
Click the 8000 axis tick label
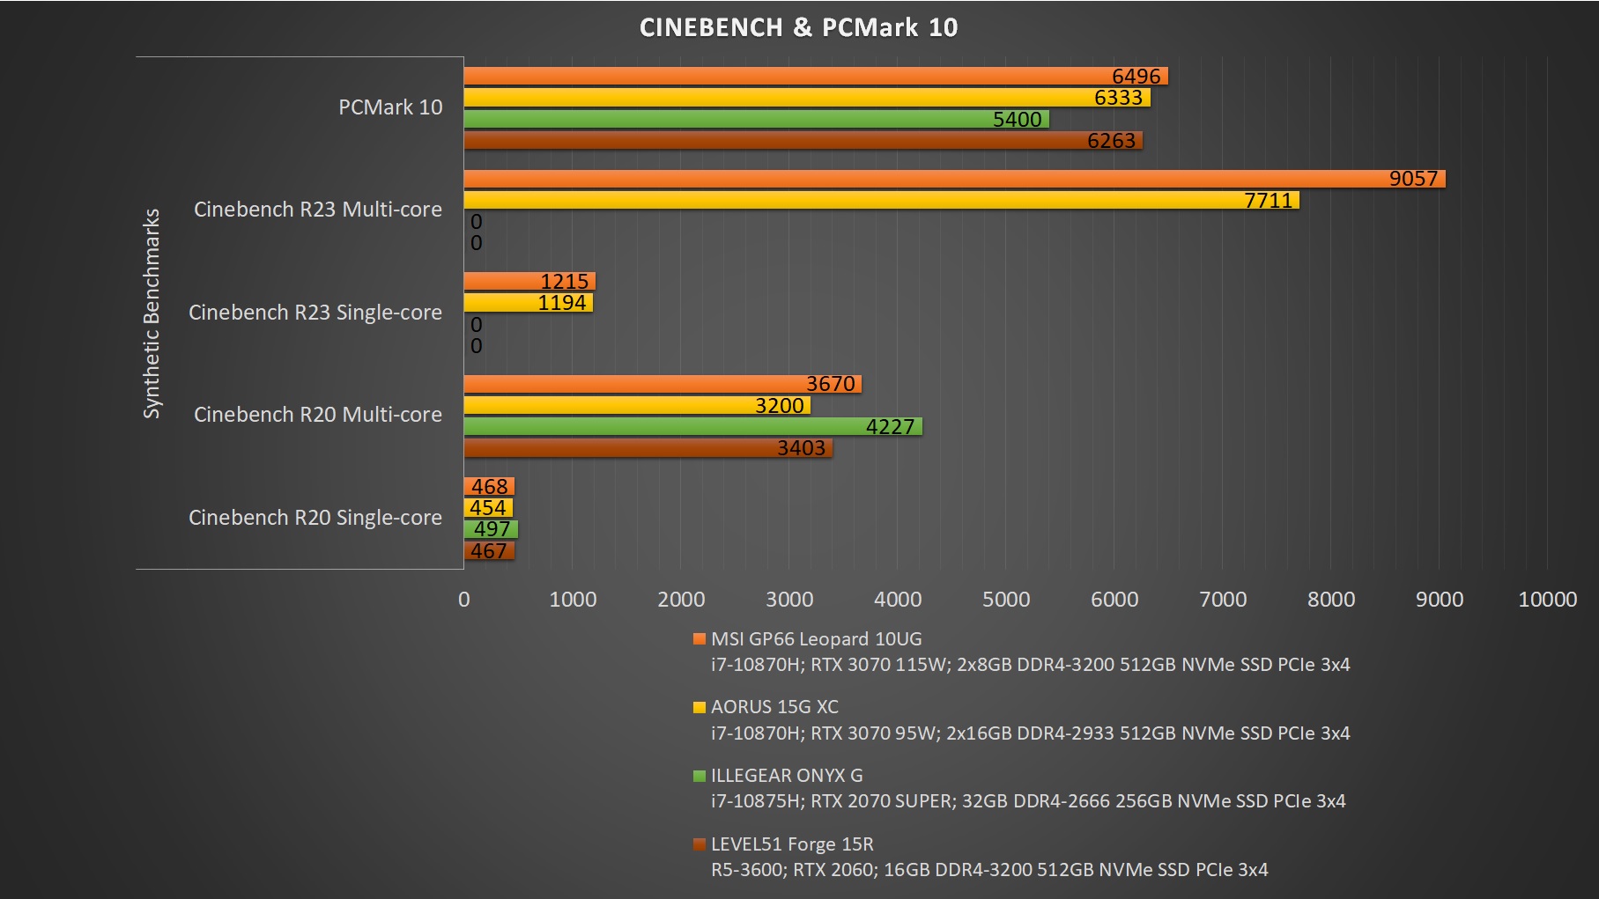pos(1331,600)
